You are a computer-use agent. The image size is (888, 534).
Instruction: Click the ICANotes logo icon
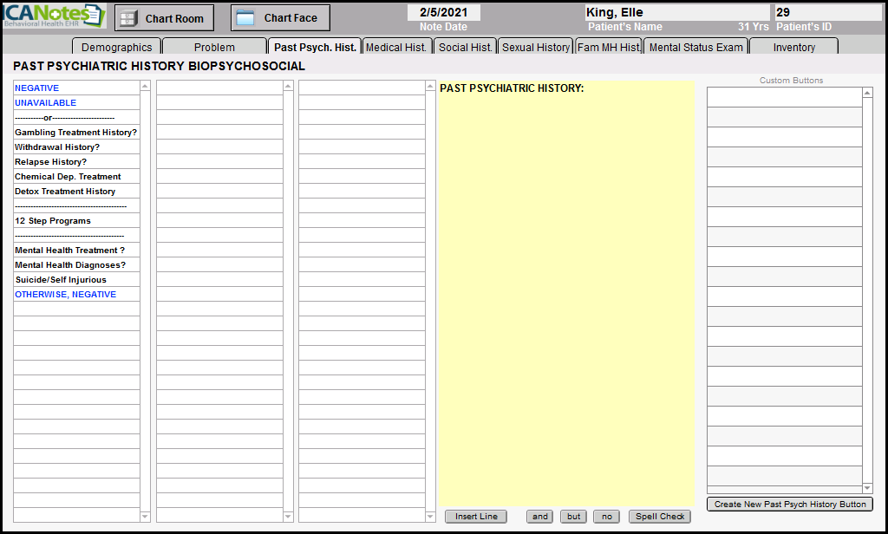[x=54, y=16]
